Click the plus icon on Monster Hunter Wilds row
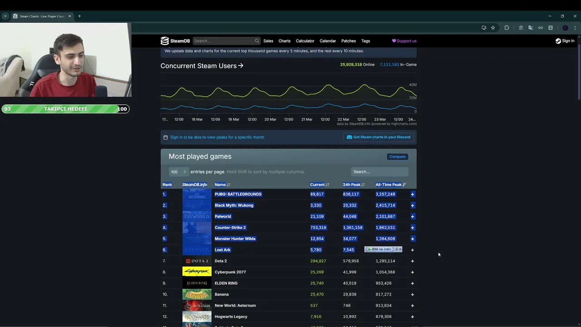Viewport: 581px width, 327px height. [413, 239]
